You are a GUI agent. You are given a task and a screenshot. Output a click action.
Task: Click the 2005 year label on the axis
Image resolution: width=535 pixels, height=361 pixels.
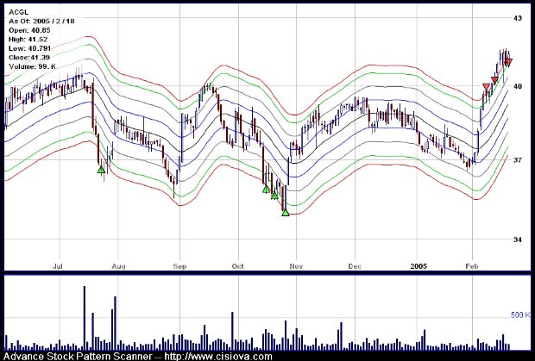419,266
